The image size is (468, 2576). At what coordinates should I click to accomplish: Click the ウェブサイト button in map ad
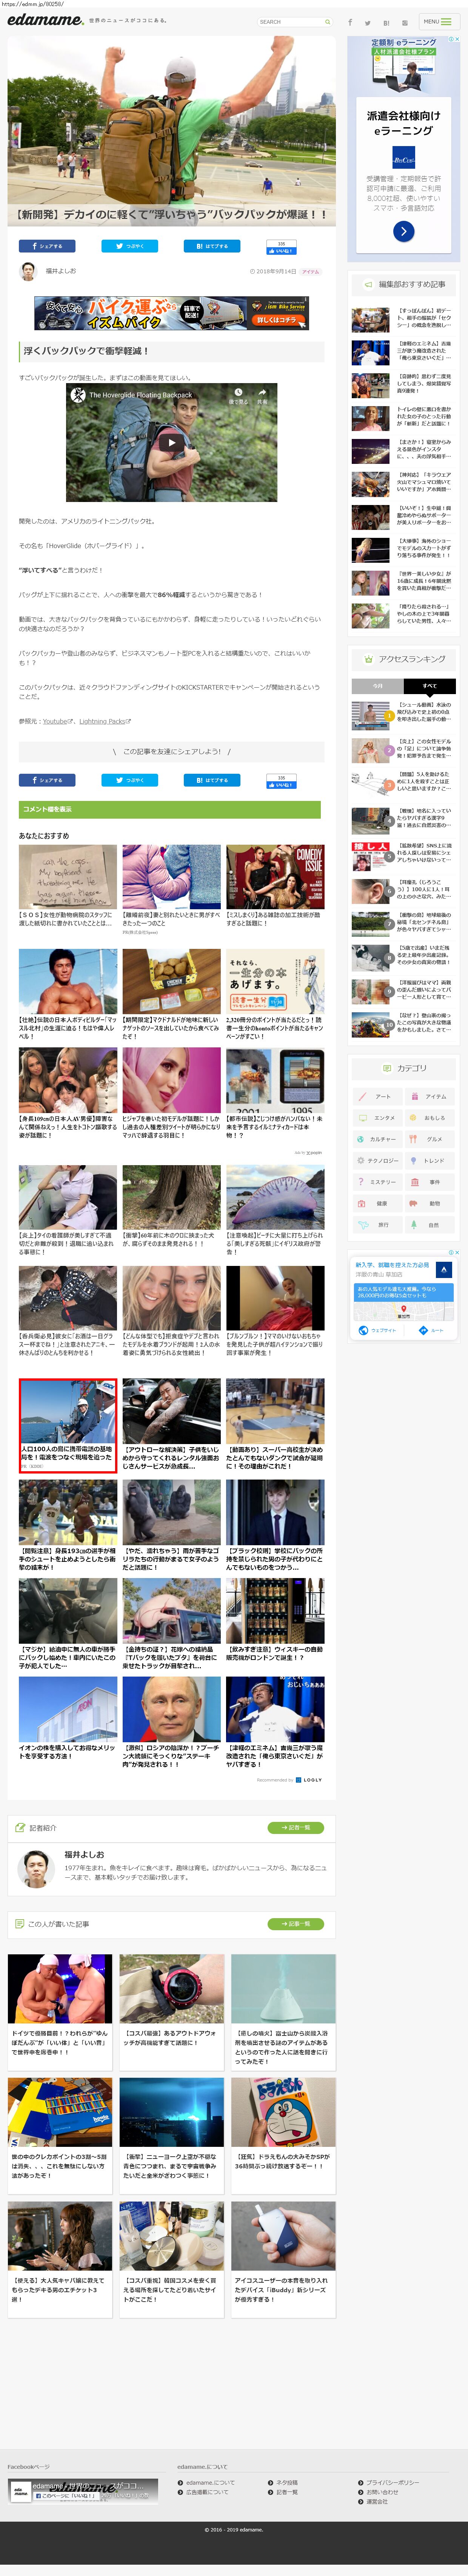click(x=378, y=1330)
